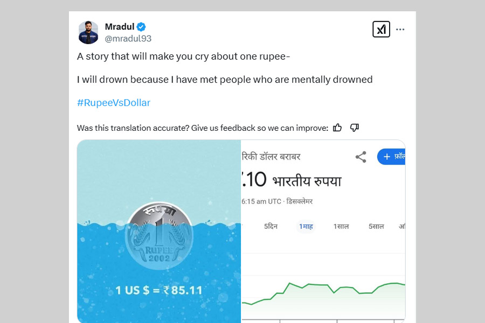Select the 5दिन chart range tab
The height and width of the screenshot is (323, 485).
(x=271, y=227)
